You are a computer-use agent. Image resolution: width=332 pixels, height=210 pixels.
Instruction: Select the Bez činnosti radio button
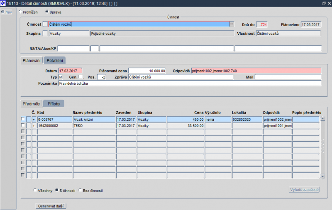[x=80, y=190]
